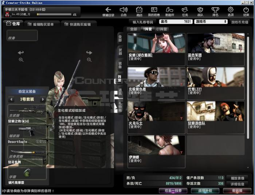Select vertical category tab 全部
255x195 pixels.
pos(120,38)
